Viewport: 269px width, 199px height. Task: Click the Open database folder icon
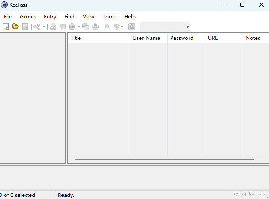(x=15, y=27)
